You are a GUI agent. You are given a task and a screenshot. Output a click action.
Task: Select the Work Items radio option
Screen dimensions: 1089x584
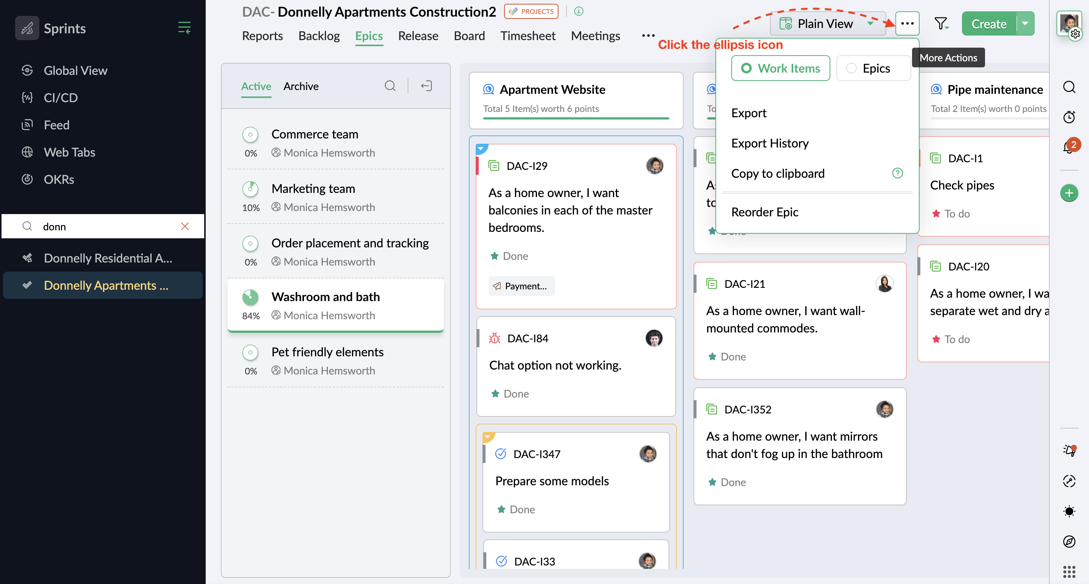pyautogui.click(x=780, y=68)
